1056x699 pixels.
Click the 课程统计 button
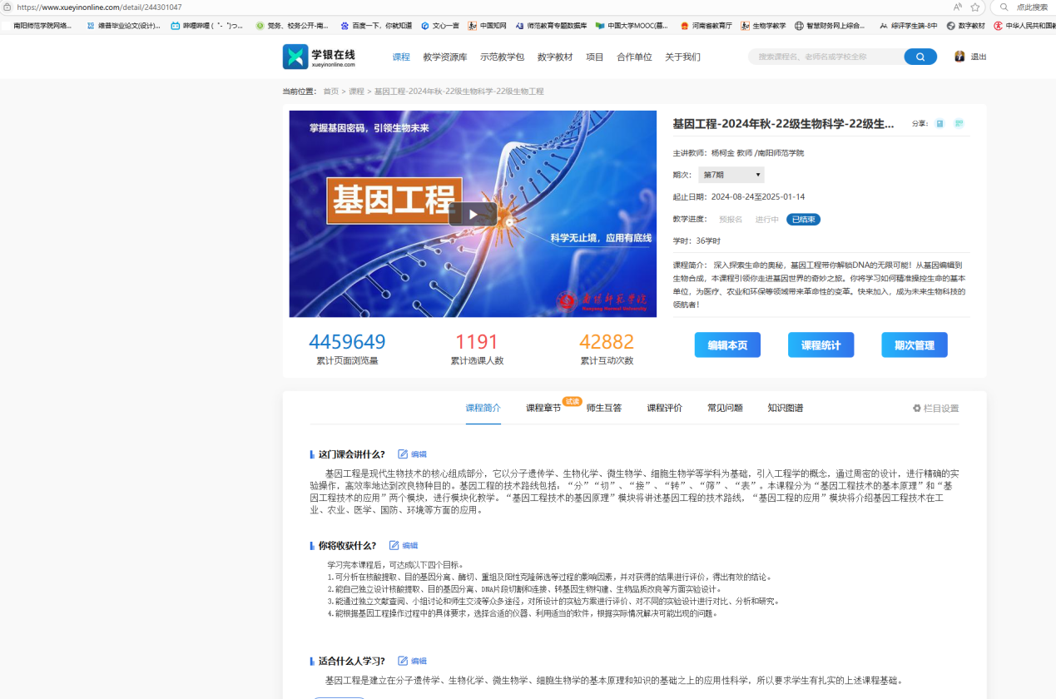click(821, 345)
